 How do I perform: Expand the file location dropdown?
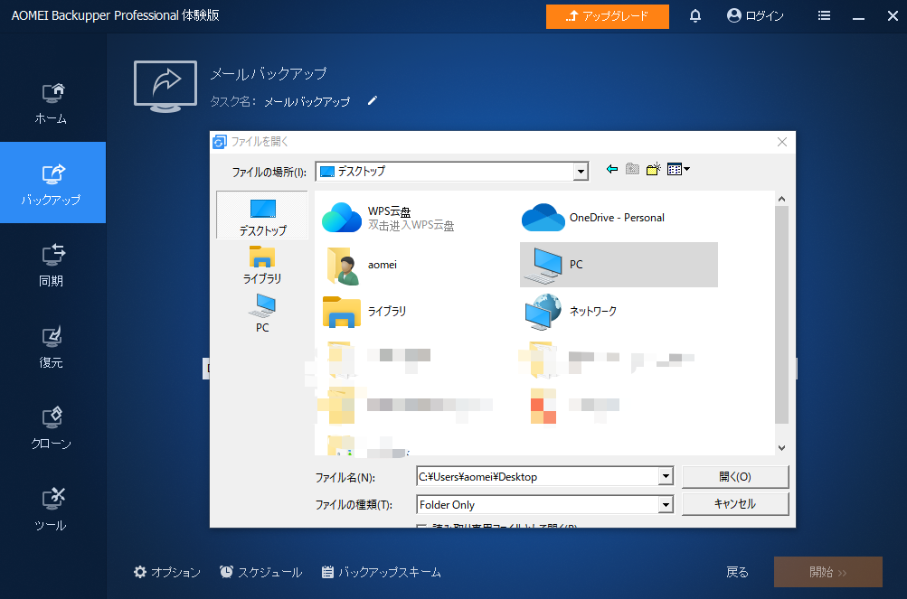tap(581, 171)
